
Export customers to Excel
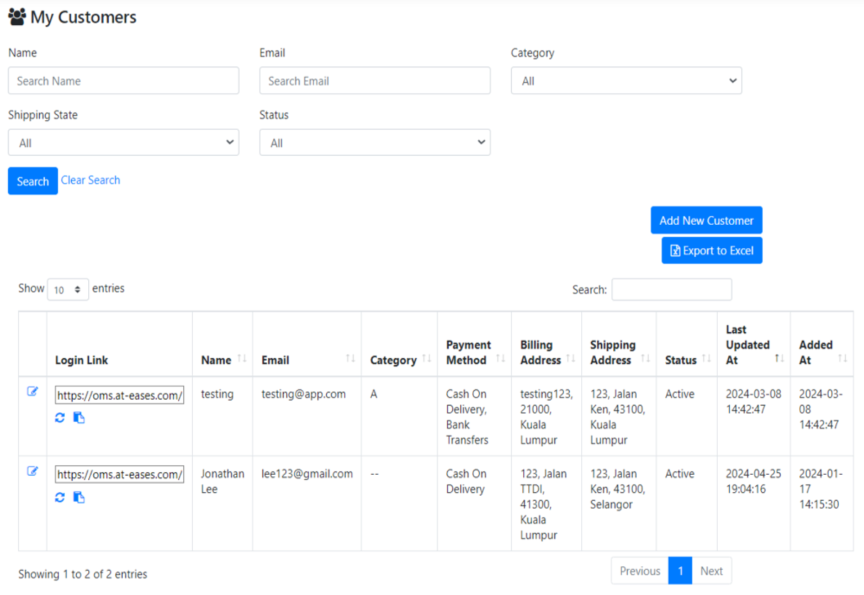(x=711, y=251)
